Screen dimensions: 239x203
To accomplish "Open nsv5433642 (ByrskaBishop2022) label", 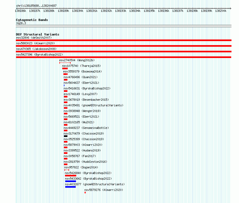I will point(88,179).
